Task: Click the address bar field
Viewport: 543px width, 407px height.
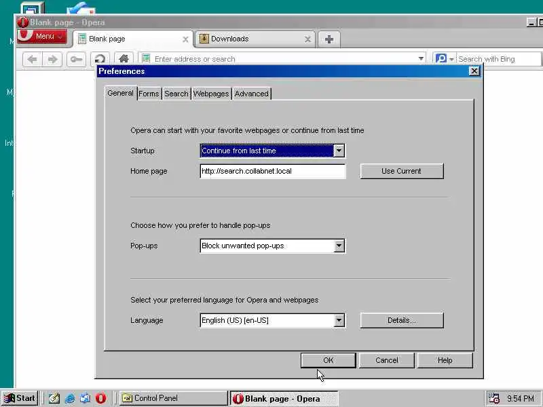Action: [x=282, y=59]
